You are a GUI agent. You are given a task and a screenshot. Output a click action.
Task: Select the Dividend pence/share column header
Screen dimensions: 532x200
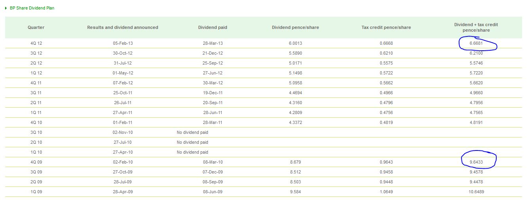coord(295,27)
